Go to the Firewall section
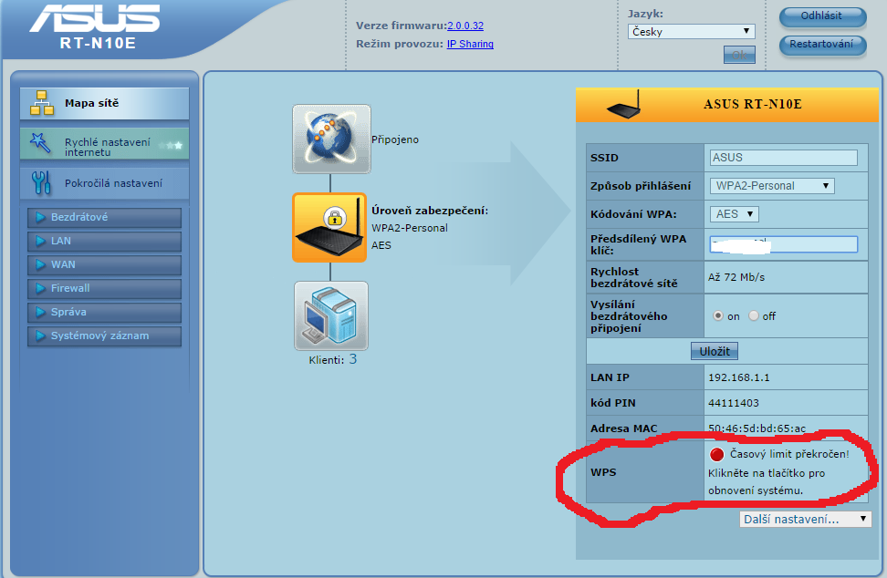Viewport: 887px width, 578px height. (105, 289)
